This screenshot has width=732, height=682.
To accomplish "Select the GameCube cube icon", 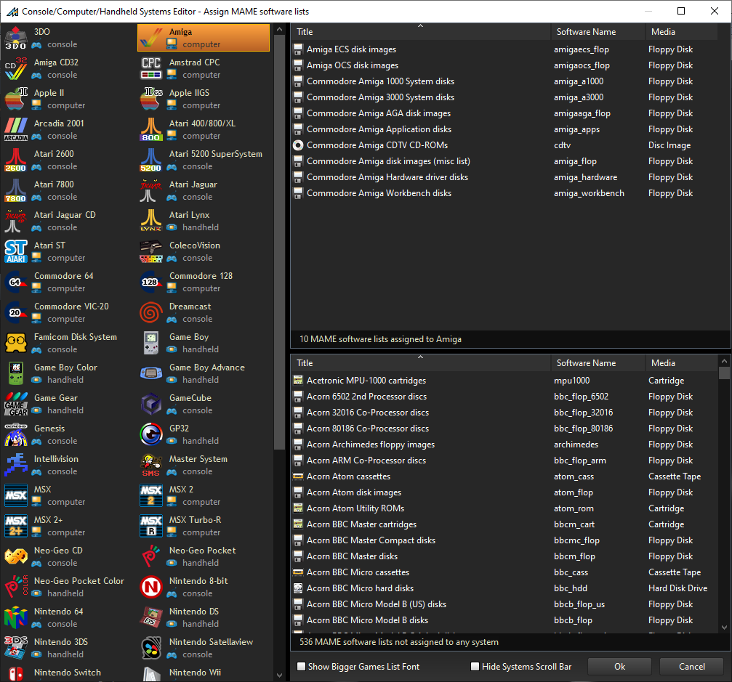I will (150, 404).
